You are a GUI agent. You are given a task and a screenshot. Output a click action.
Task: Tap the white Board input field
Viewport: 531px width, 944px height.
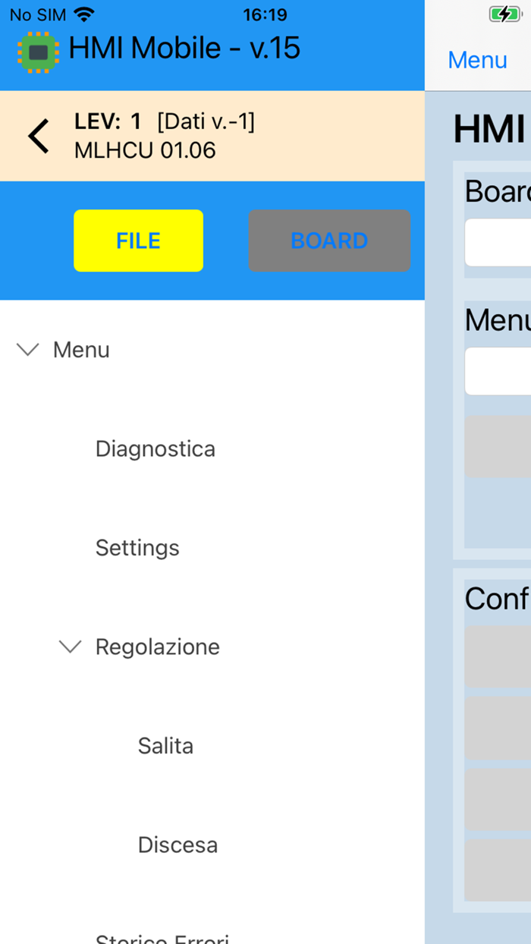498,243
